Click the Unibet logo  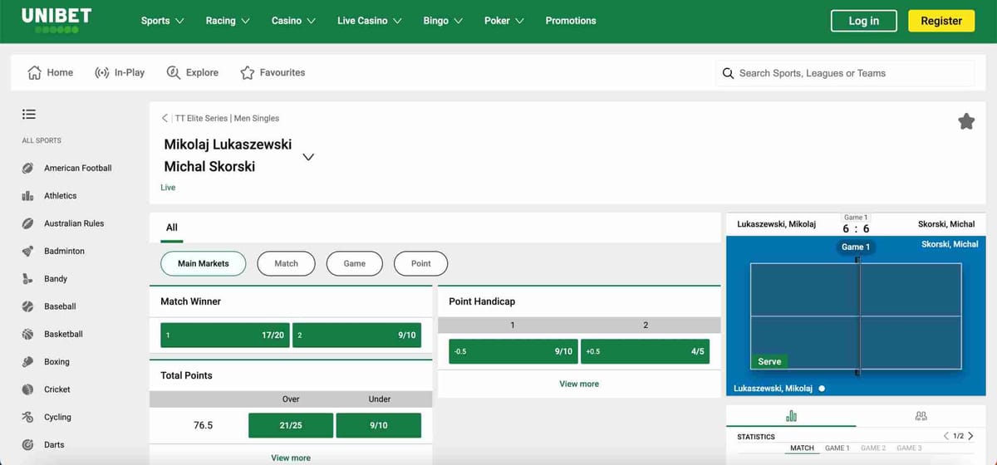pos(56,21)
